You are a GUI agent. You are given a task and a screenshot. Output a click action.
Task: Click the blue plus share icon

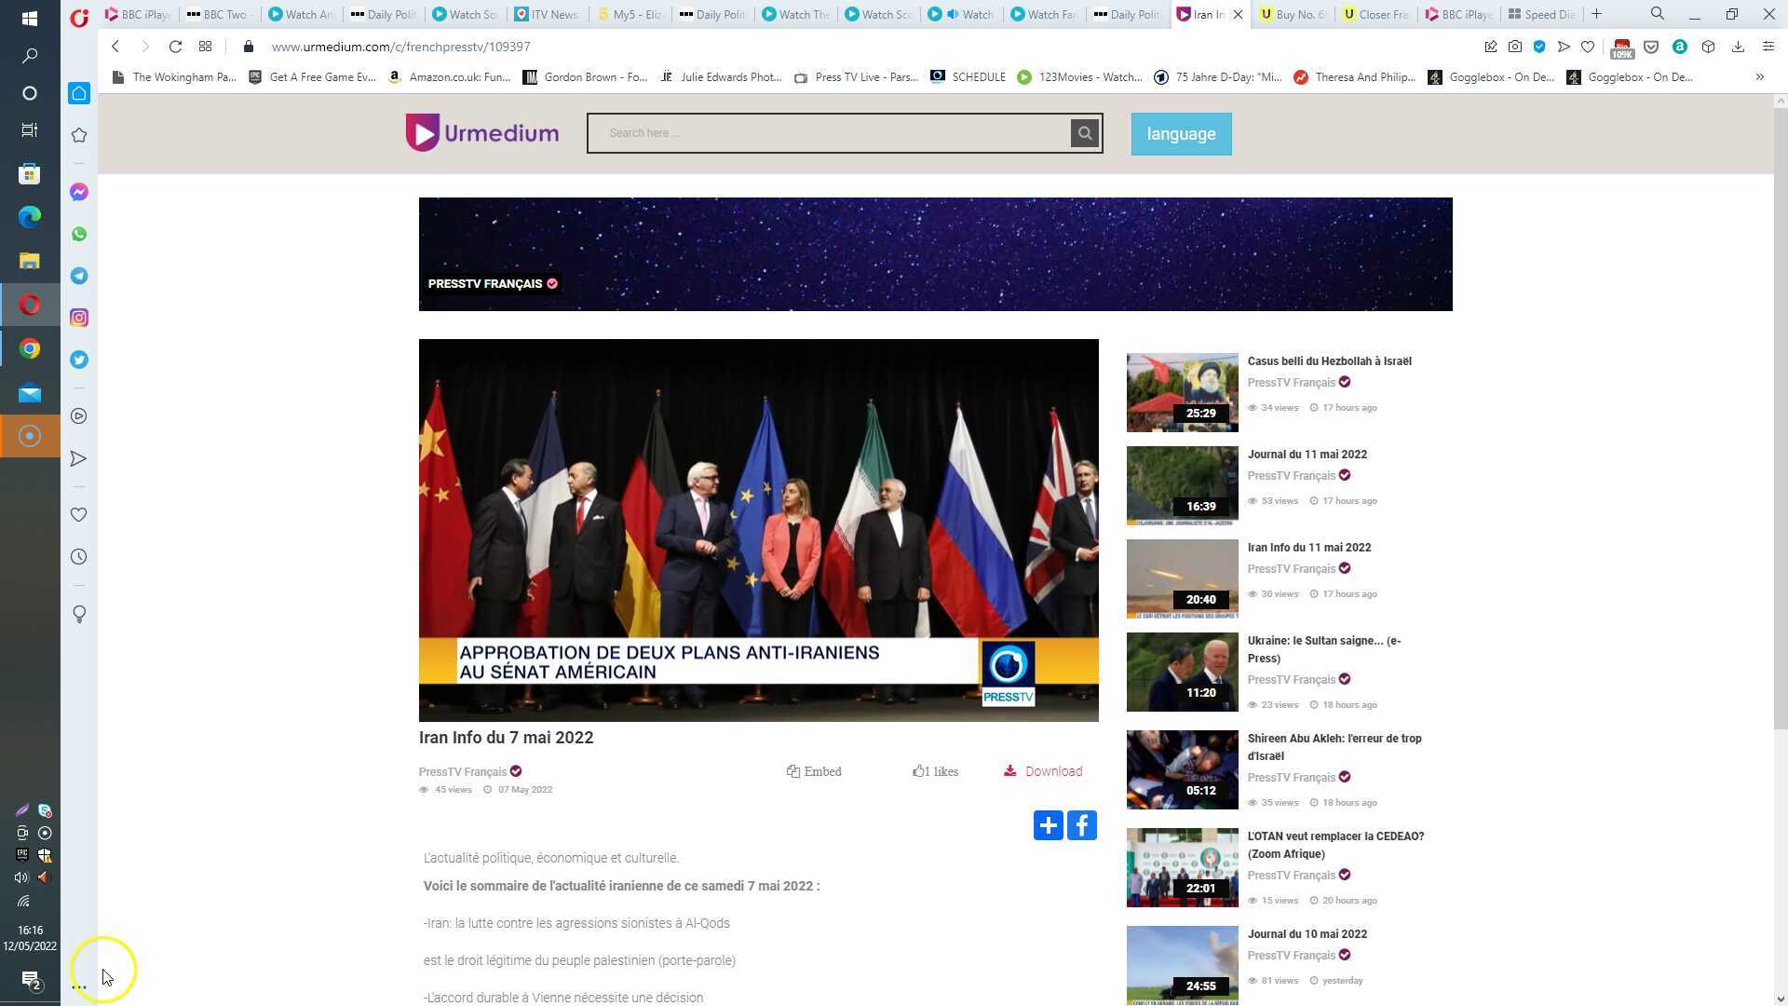pyautogui.click(x=1048, y=825)
